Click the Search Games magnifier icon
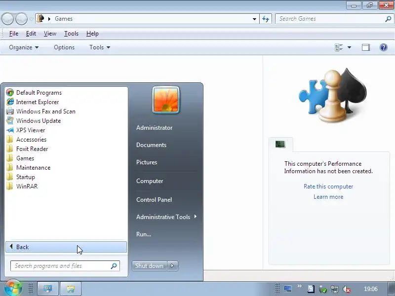The width and height of the screenshot is (395, 296). 388,19
